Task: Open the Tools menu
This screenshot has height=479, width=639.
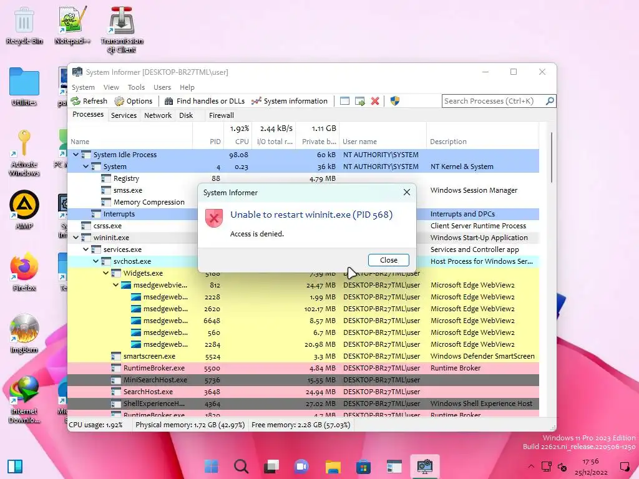Action: (x=136, y=87)
